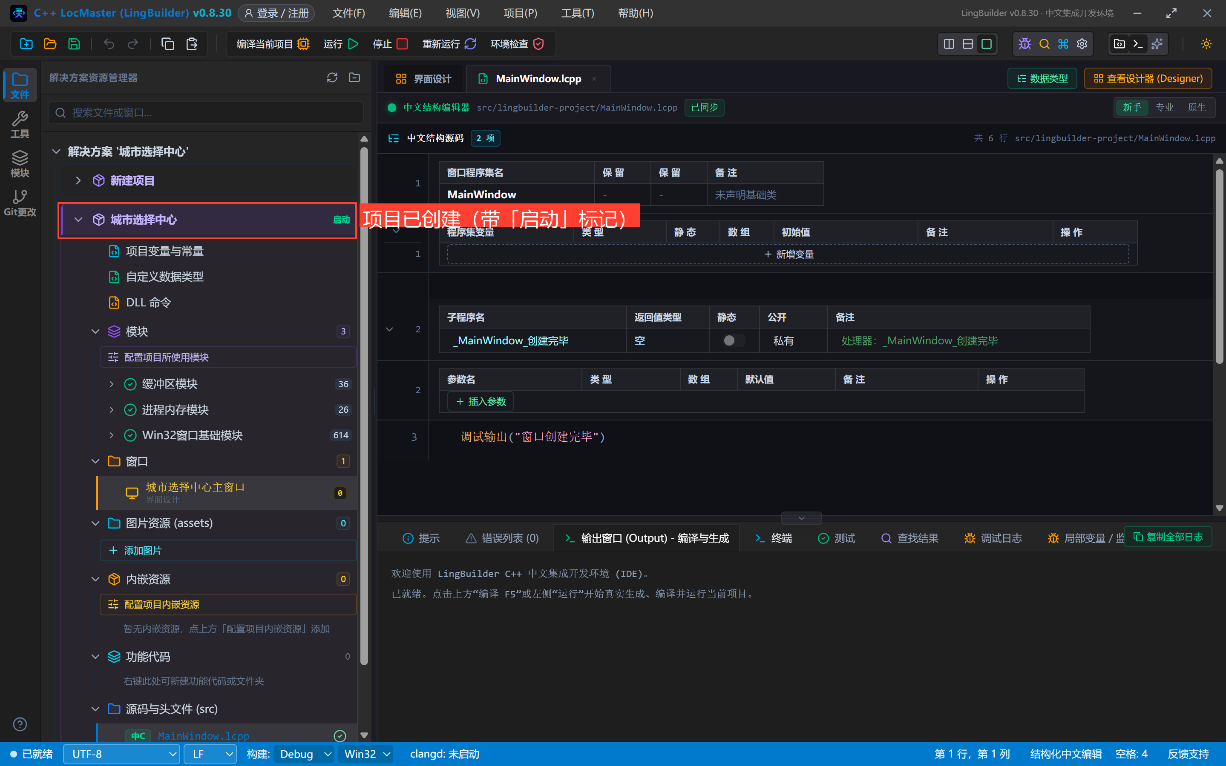Open the 模块 sidebar panel
The image size is (1226, 766).
pos(20,164)
